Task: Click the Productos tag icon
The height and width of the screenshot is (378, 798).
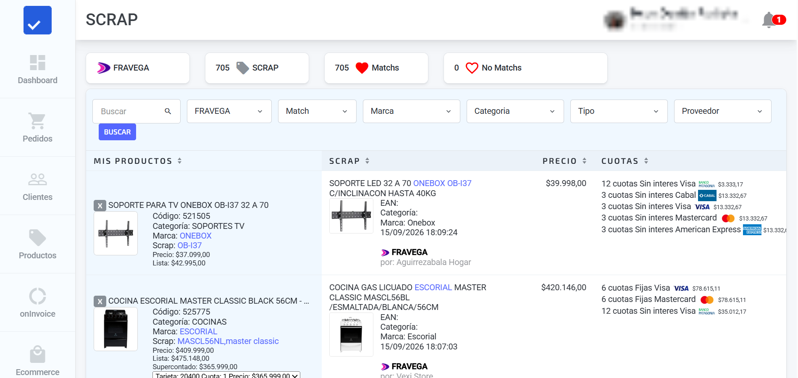Action: (37, 238)
